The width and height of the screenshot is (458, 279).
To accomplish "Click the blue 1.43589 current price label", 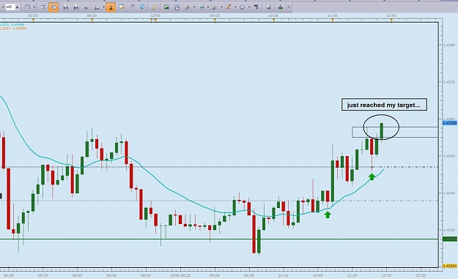I will [449, 123].
